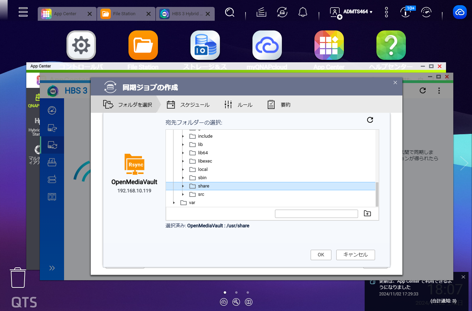Expand the local folder arrow
Viewport: 472px width, 311px height.
pos(183,170)
